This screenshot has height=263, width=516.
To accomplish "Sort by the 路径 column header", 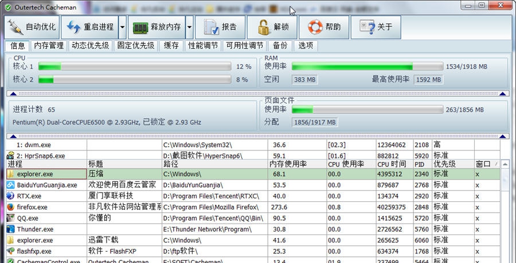I will click(x=215, y=164).
